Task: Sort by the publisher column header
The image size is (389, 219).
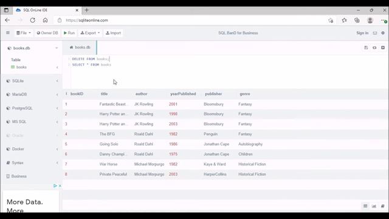Action: pyautogui.click(x=213, y=94)
